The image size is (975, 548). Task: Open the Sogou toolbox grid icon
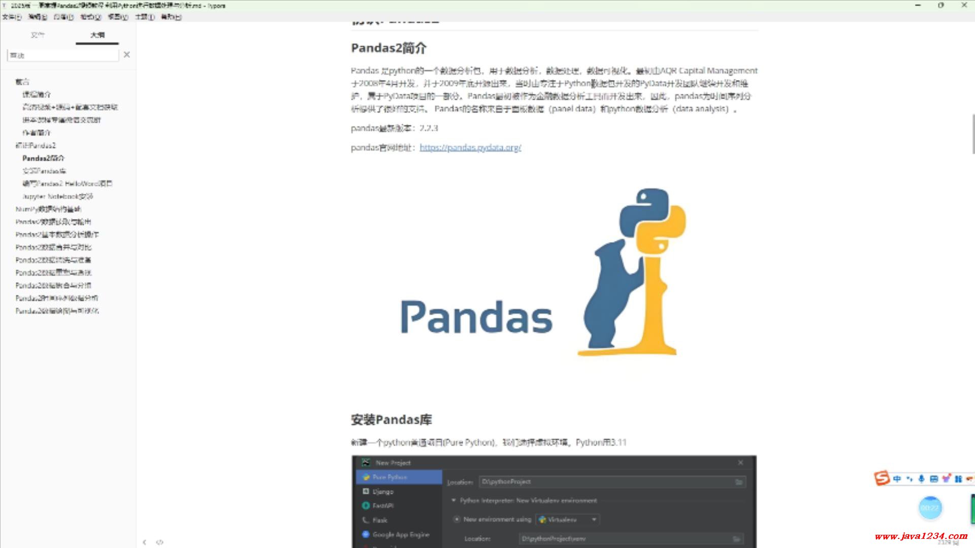pyautogui.click(x=958, y=478)
